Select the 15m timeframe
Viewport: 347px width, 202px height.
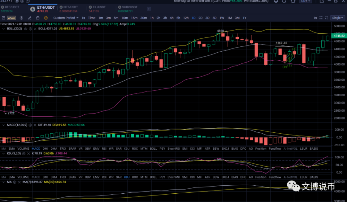(134, 18)
